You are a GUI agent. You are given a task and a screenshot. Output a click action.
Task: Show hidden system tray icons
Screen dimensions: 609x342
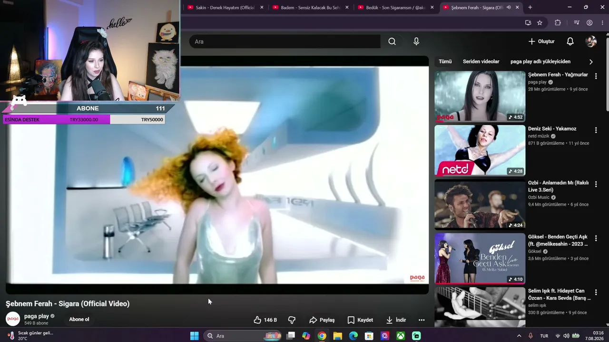519,336
